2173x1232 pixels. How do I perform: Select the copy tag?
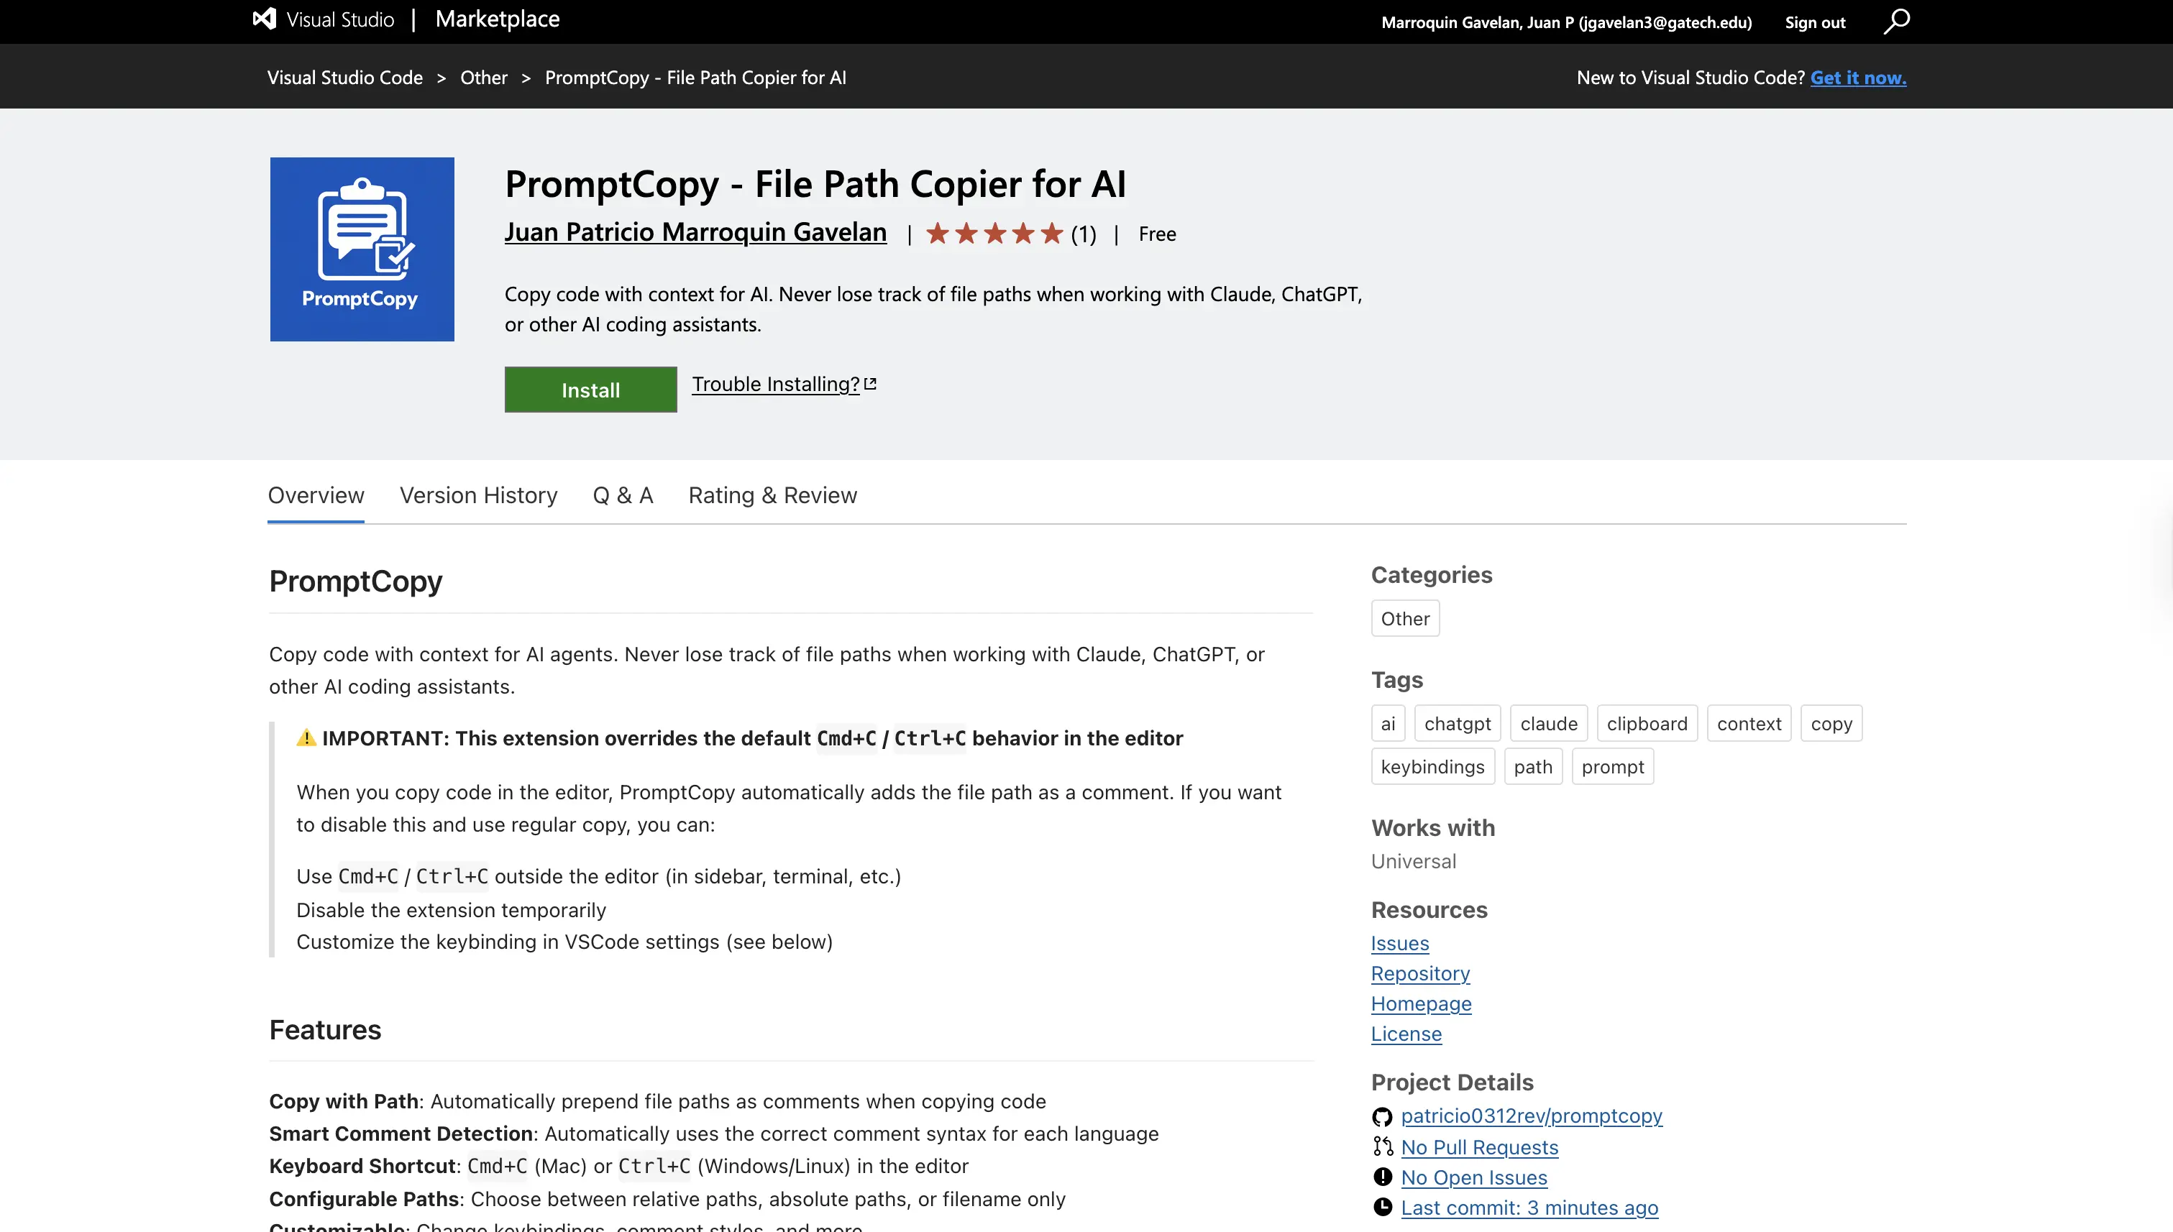pos(1832,724)
